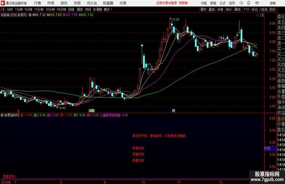Click the 画线 drawing button
The height and width of the screenshot is (184, 285).
237,9
